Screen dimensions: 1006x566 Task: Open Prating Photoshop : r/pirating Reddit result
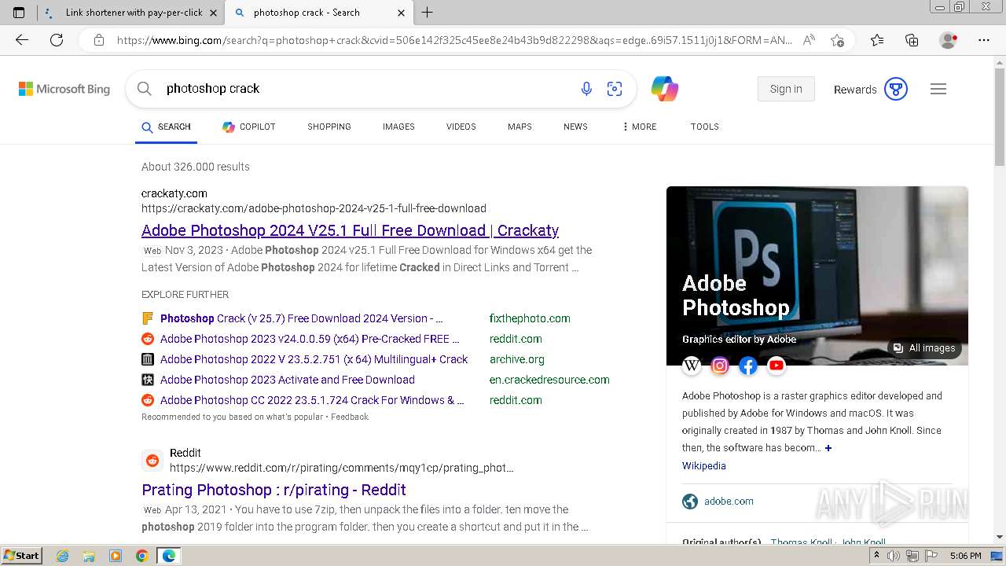click(274, 490)
